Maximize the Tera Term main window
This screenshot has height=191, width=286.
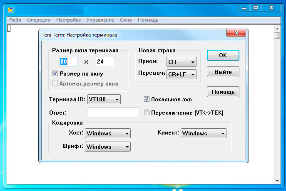(x=255, y=7)
